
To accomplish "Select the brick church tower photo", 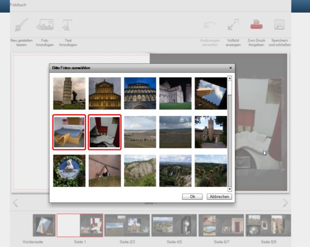I will 211,132.
